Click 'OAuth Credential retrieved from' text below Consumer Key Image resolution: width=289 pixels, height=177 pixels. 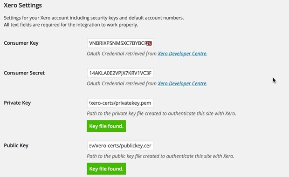pyautogui.click(x=122, y=54)
